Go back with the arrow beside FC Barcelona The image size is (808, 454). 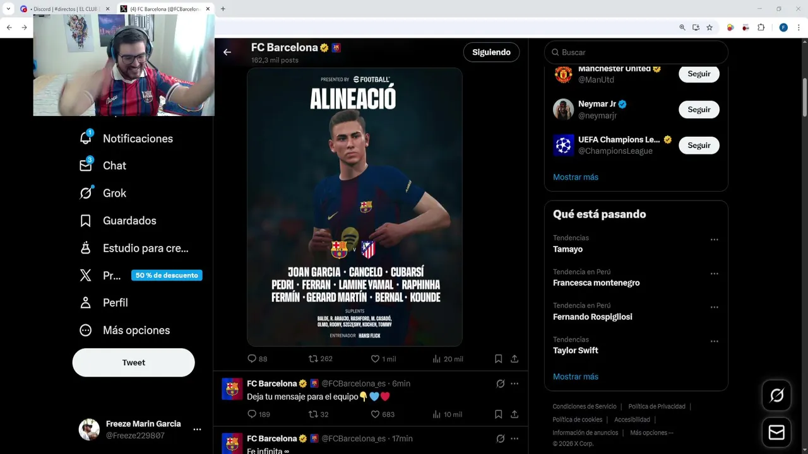tap(227, 52)
